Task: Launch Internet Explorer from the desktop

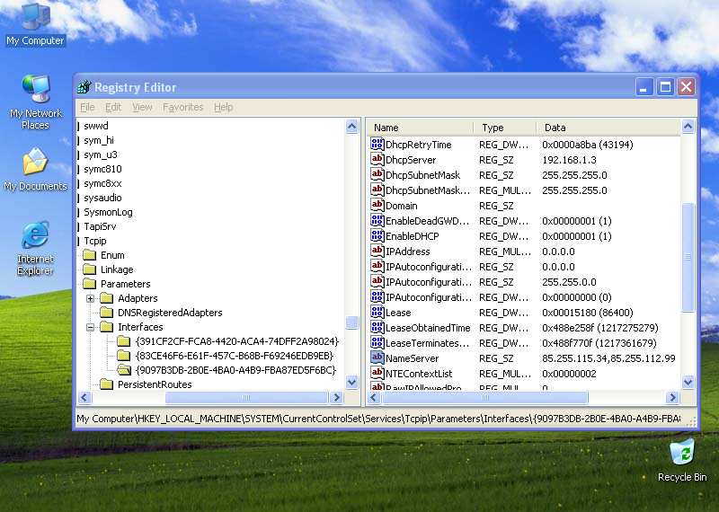Action: pyautogui.click(x=35, y=248)
